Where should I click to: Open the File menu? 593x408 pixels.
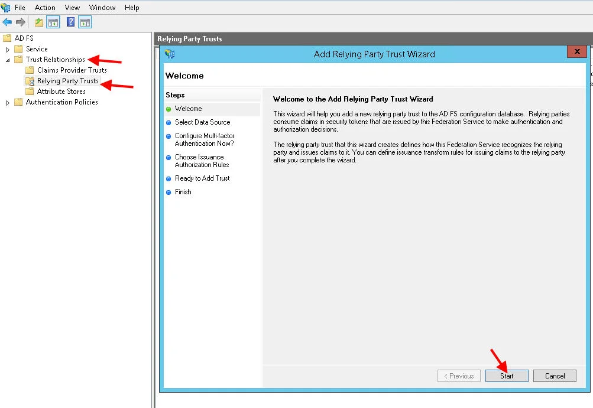[x=20, y=8]
